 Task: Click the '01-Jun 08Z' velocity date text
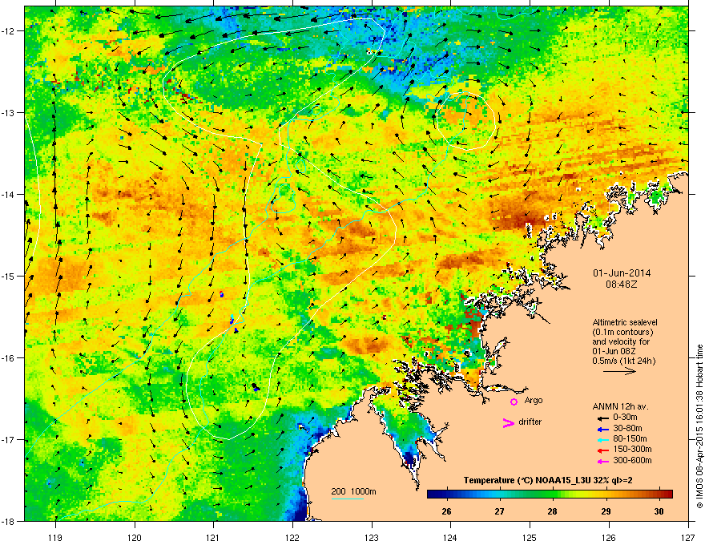[614, 351]
